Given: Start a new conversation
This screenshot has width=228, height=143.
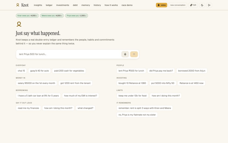Looking at the screenshot, I should pyautogui.click(x=178, y=5).
